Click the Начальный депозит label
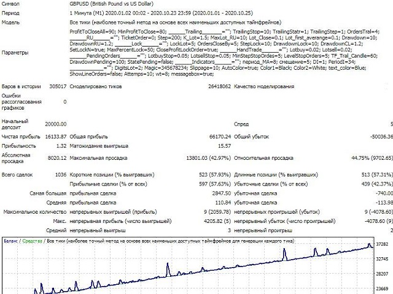Screen dimensions: 393x294 (15, 124)
